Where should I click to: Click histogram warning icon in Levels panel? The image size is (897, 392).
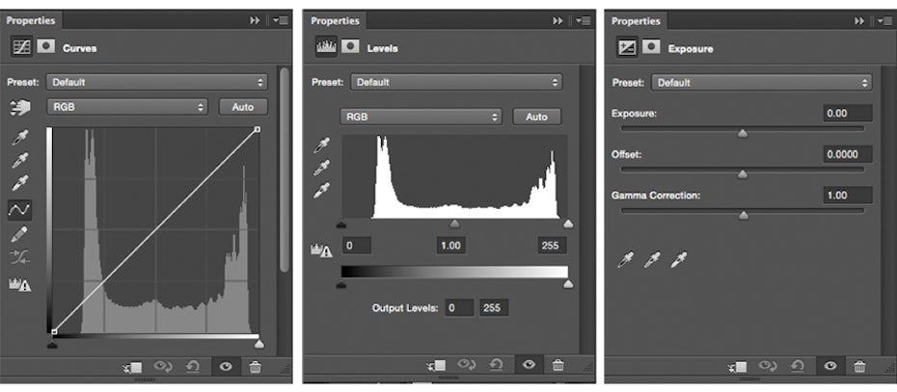[x=321, y=250]
